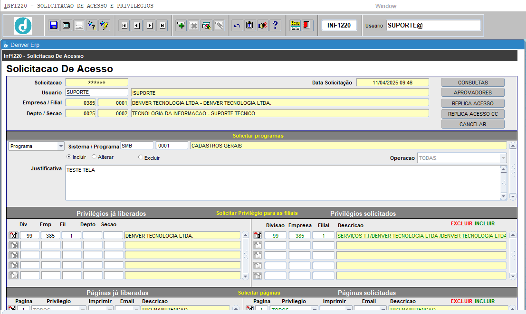526x314 pixels.
Task: Click the Sistema field containing SMB
Action: point(137,146)
